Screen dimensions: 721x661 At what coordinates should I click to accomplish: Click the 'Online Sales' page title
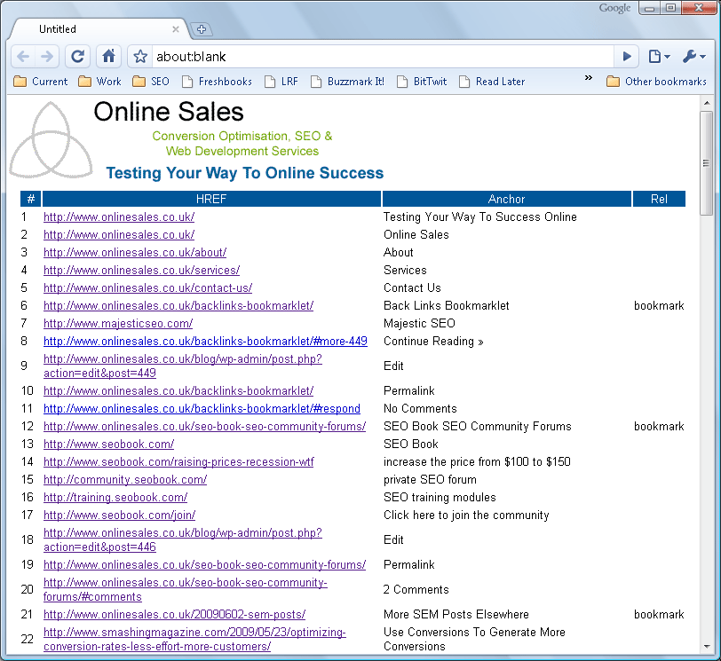(x=169, y=112)
